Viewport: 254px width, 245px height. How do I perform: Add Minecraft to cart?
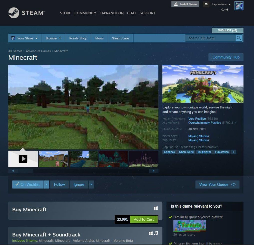coord(144,219)
